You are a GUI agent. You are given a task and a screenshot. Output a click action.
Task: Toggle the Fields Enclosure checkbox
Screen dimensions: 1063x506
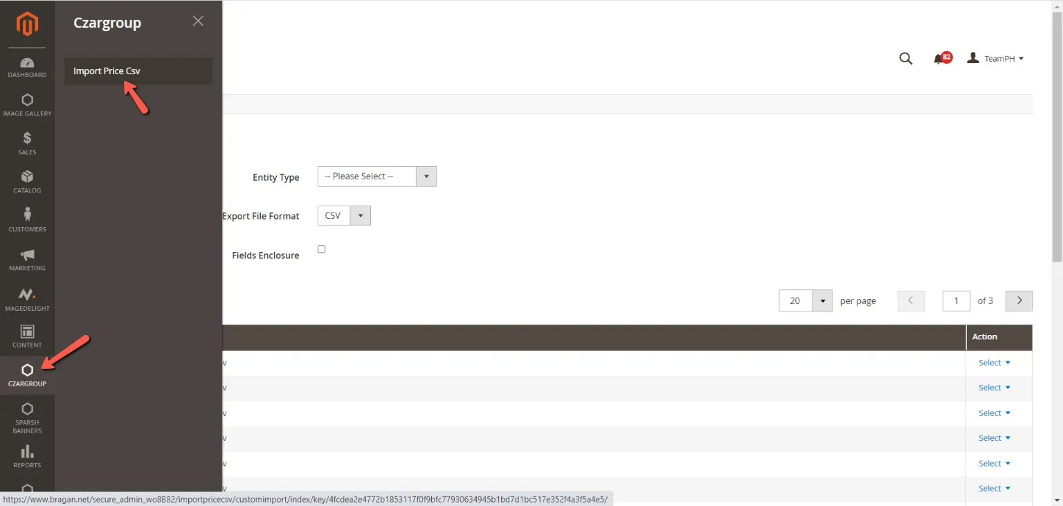[x=321, y=249]
